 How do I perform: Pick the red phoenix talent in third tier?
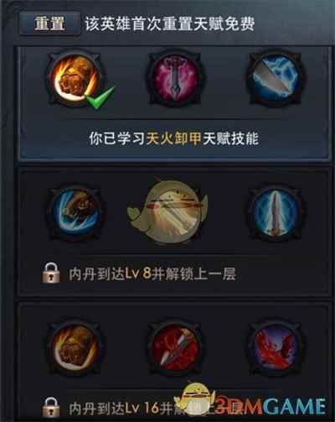[276, 347]
